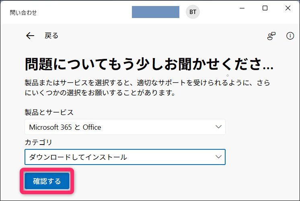Viewport: 300px width, 201px height.
Task: Click description text starting 製品またはサービスを選択すると
Action: point(147,88)
